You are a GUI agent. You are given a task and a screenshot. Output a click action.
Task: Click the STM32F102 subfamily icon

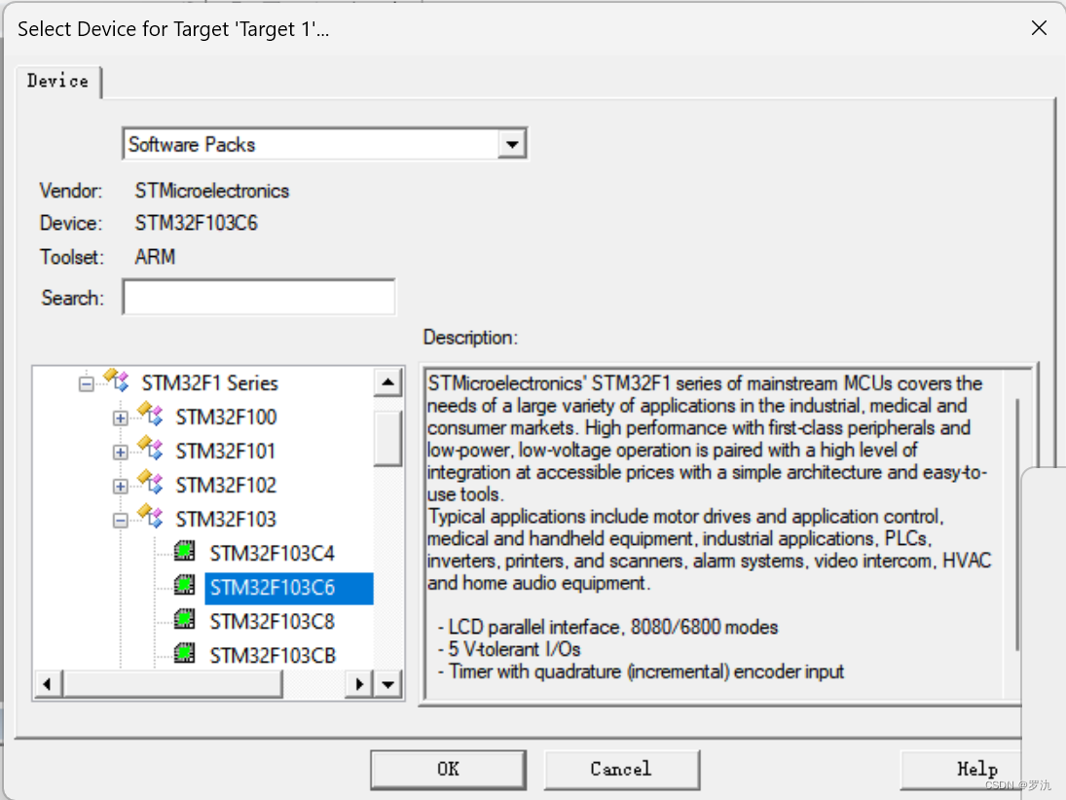[x=150, y=483]
